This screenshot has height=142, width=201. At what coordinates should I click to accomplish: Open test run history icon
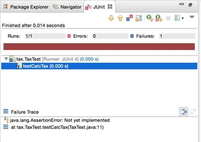(x=177, y=18)
